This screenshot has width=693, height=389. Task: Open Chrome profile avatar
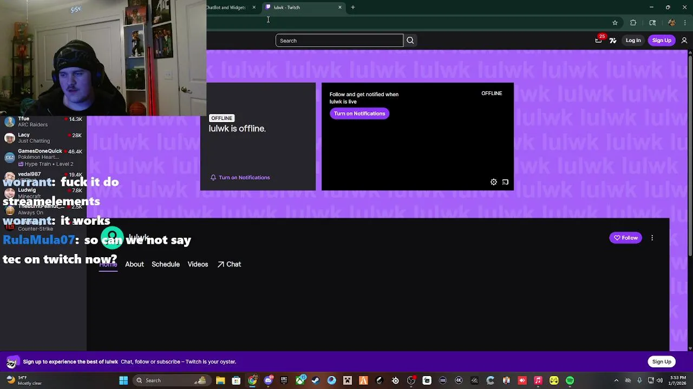[672, 23]
